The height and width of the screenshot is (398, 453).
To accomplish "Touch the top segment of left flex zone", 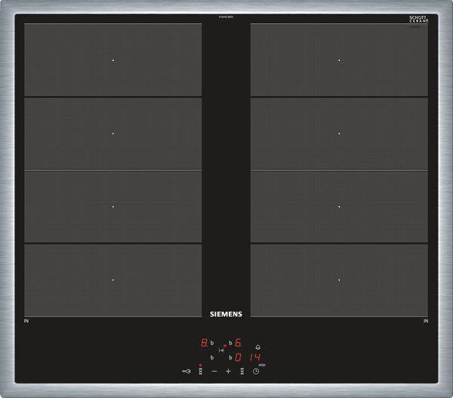I will [113, 60].
